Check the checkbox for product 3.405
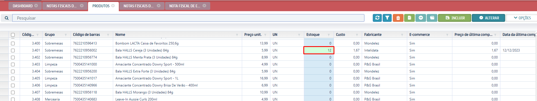Screen dimensions: 537x101 (13, 78)
